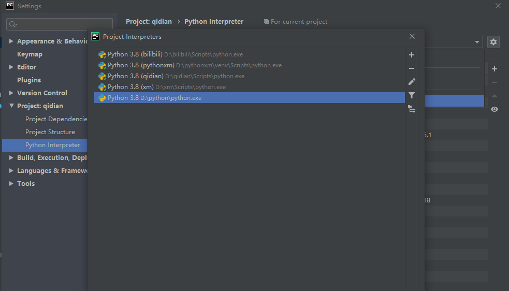The height and width of the screenshot is (291, 509).
Task: Select Python 3.8 (pythonxm) interpreter
Action: [249, 65]
